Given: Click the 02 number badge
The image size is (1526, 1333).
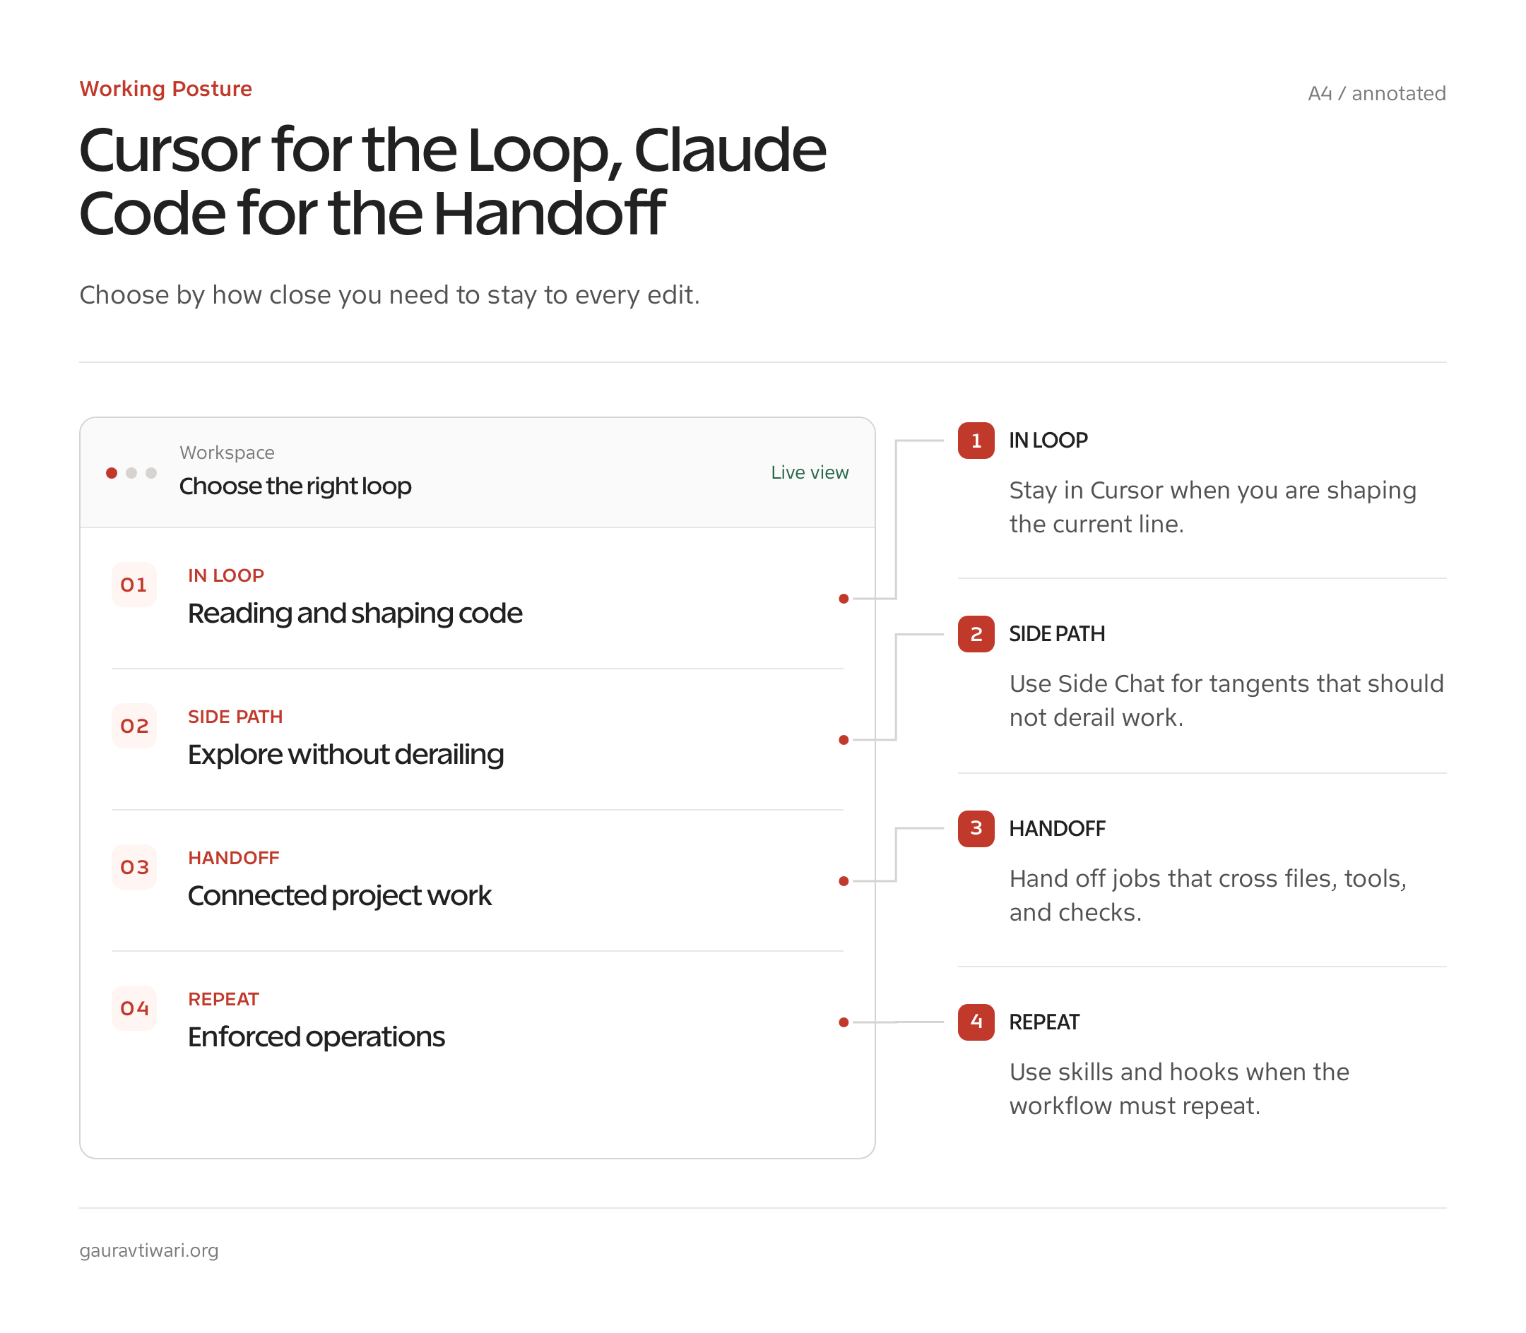Looking at the screenshot, I should (134, 726).
